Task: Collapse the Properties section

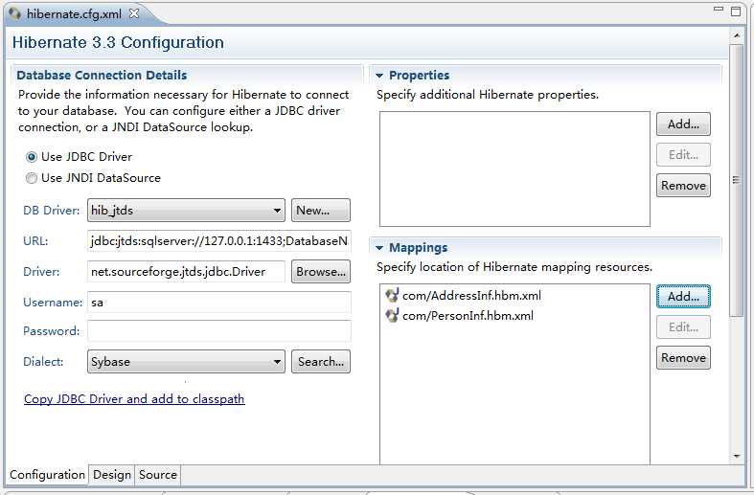Action: 379,76
